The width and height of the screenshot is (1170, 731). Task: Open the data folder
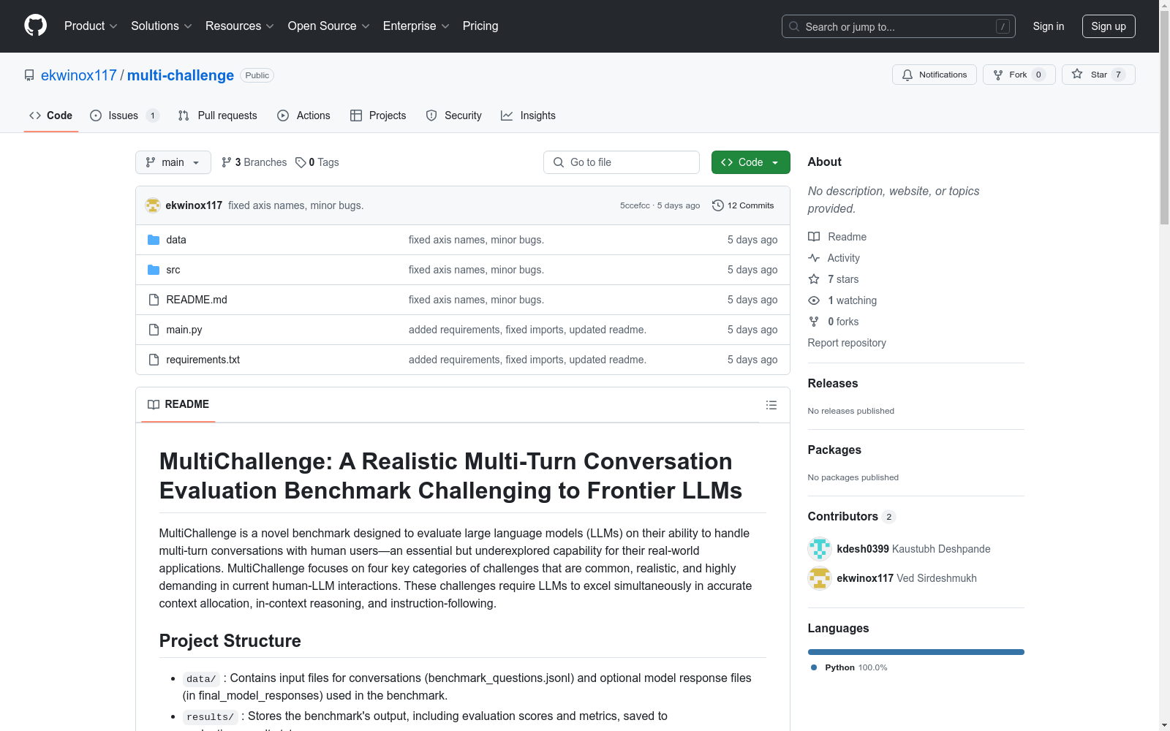(x=175, y=240)
